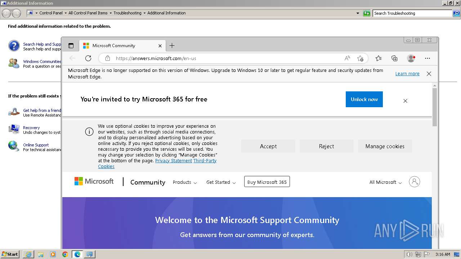Open Search Help and Support link
This screenshot has width=461, height=259.
pos(42,44)
